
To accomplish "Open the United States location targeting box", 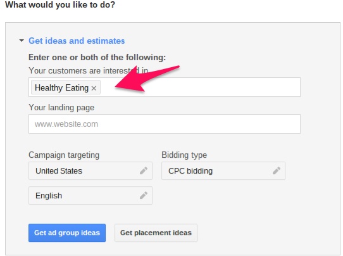I will (90, 171).
